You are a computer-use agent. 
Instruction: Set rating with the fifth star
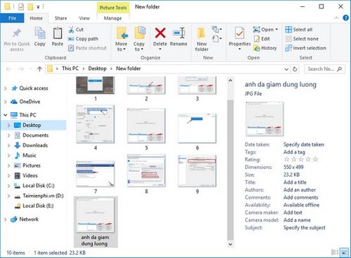click(x=315, y=159)
